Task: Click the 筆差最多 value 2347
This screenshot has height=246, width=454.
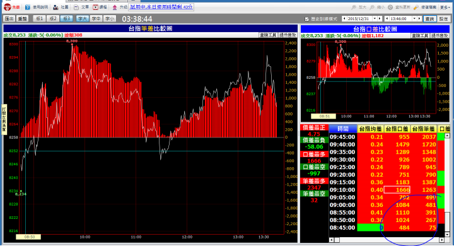Action: point(314,187)
